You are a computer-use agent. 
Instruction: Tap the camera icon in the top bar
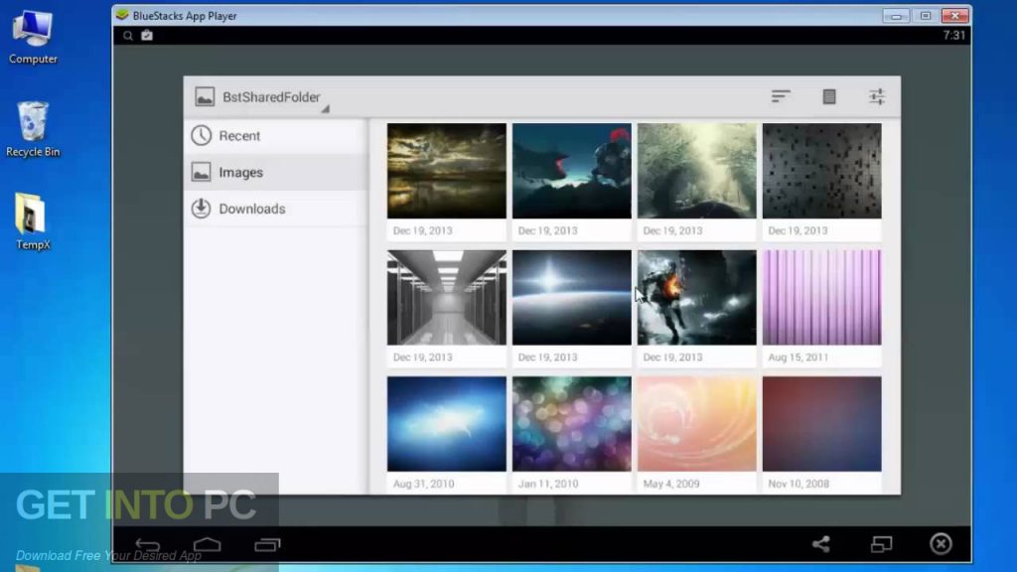click(147, 35)
